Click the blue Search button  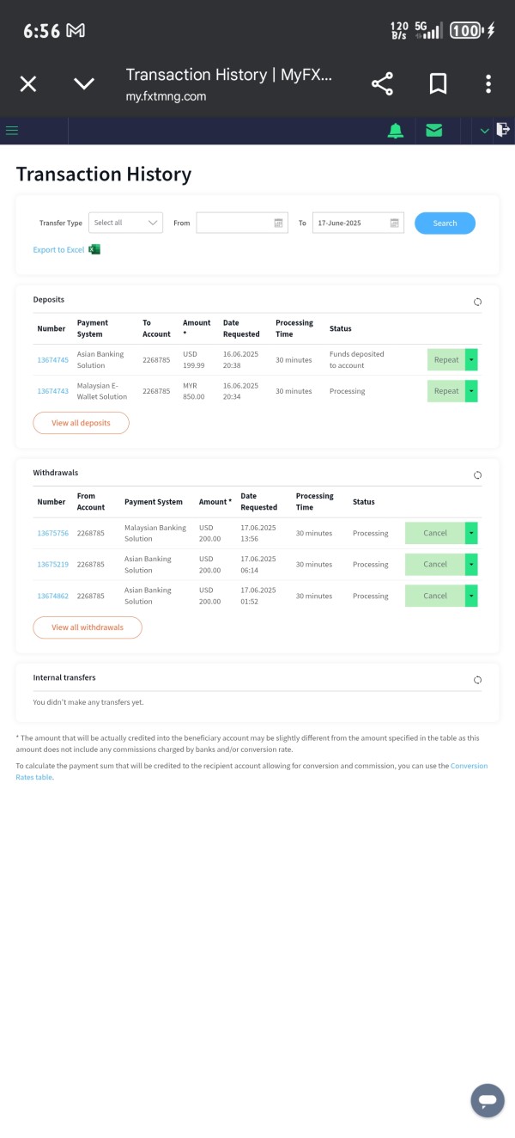click(x=445, y=223)
